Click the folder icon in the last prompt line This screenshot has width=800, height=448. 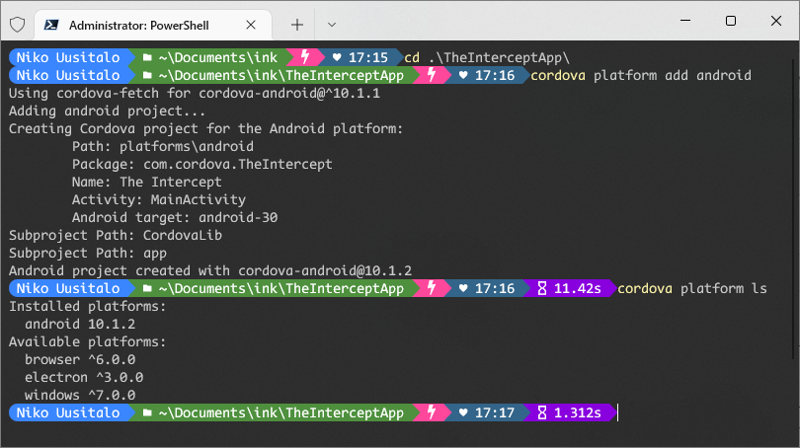147,412
